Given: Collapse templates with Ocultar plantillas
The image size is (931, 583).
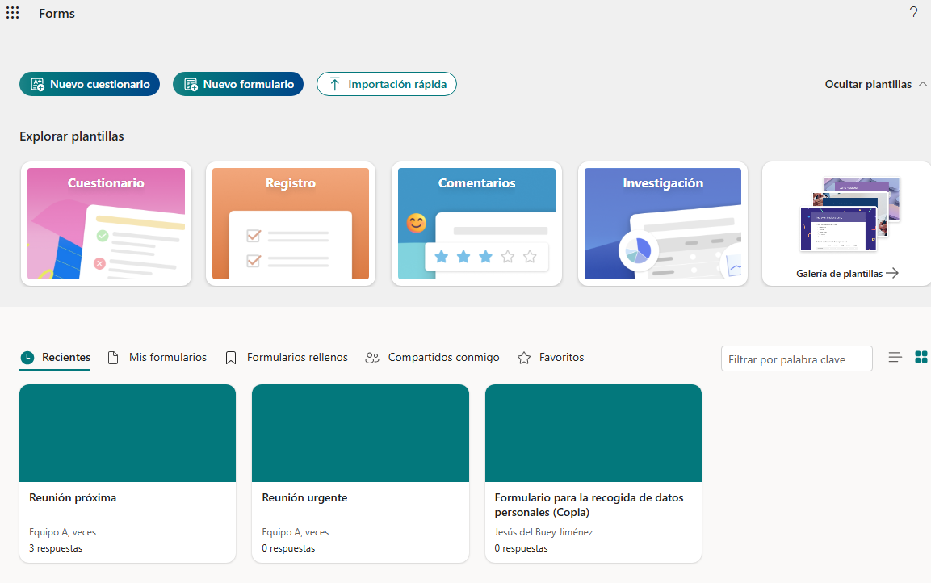Looking at the screenshot, I should tap(876, 84).
